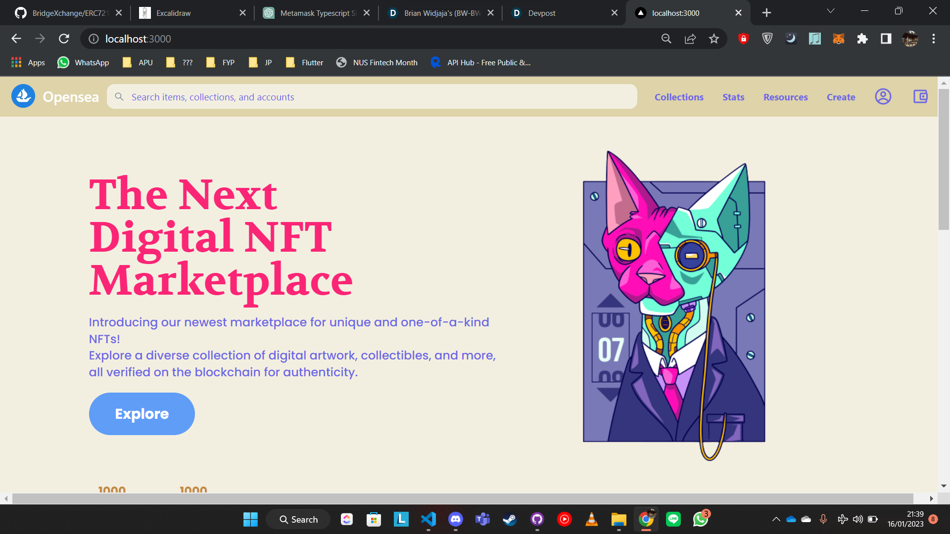Click the MetaMask fox extension icon
Screen dimensions: 950x534
(x=838, y=39)
